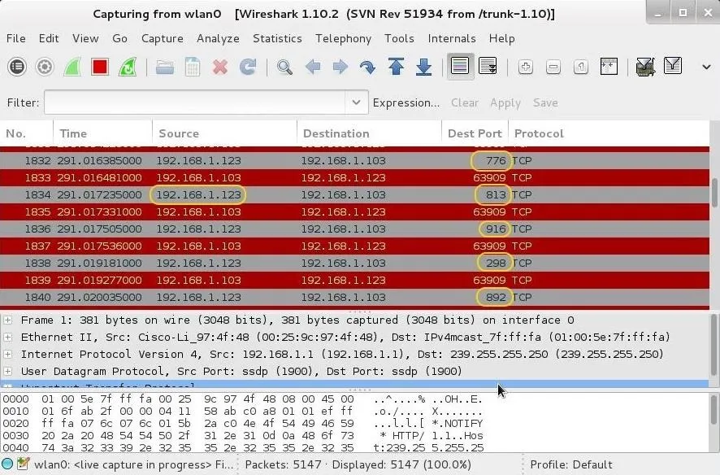Open the Capture menu
The height and width of the screenshot is (475, 720).
pyautogui.click(x=162, y=38)
